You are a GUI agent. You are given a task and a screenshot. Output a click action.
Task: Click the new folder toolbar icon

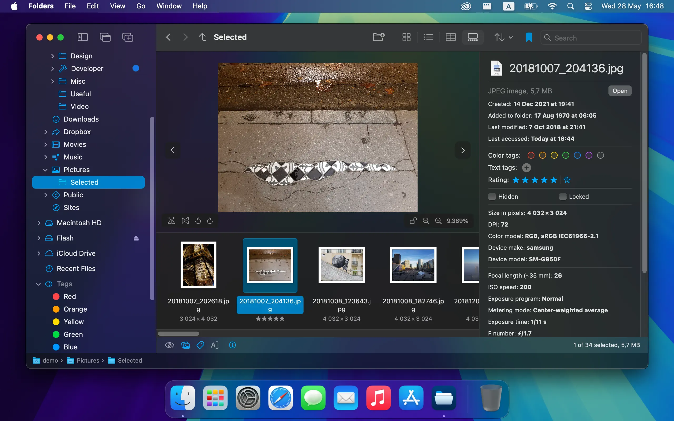(379, 37)
